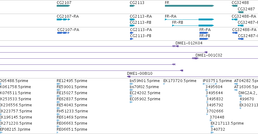The image size is (258, 134).
Task: Open the CG2113-RB transcript label
Action: pyautogui.click(x=140, y=22)
